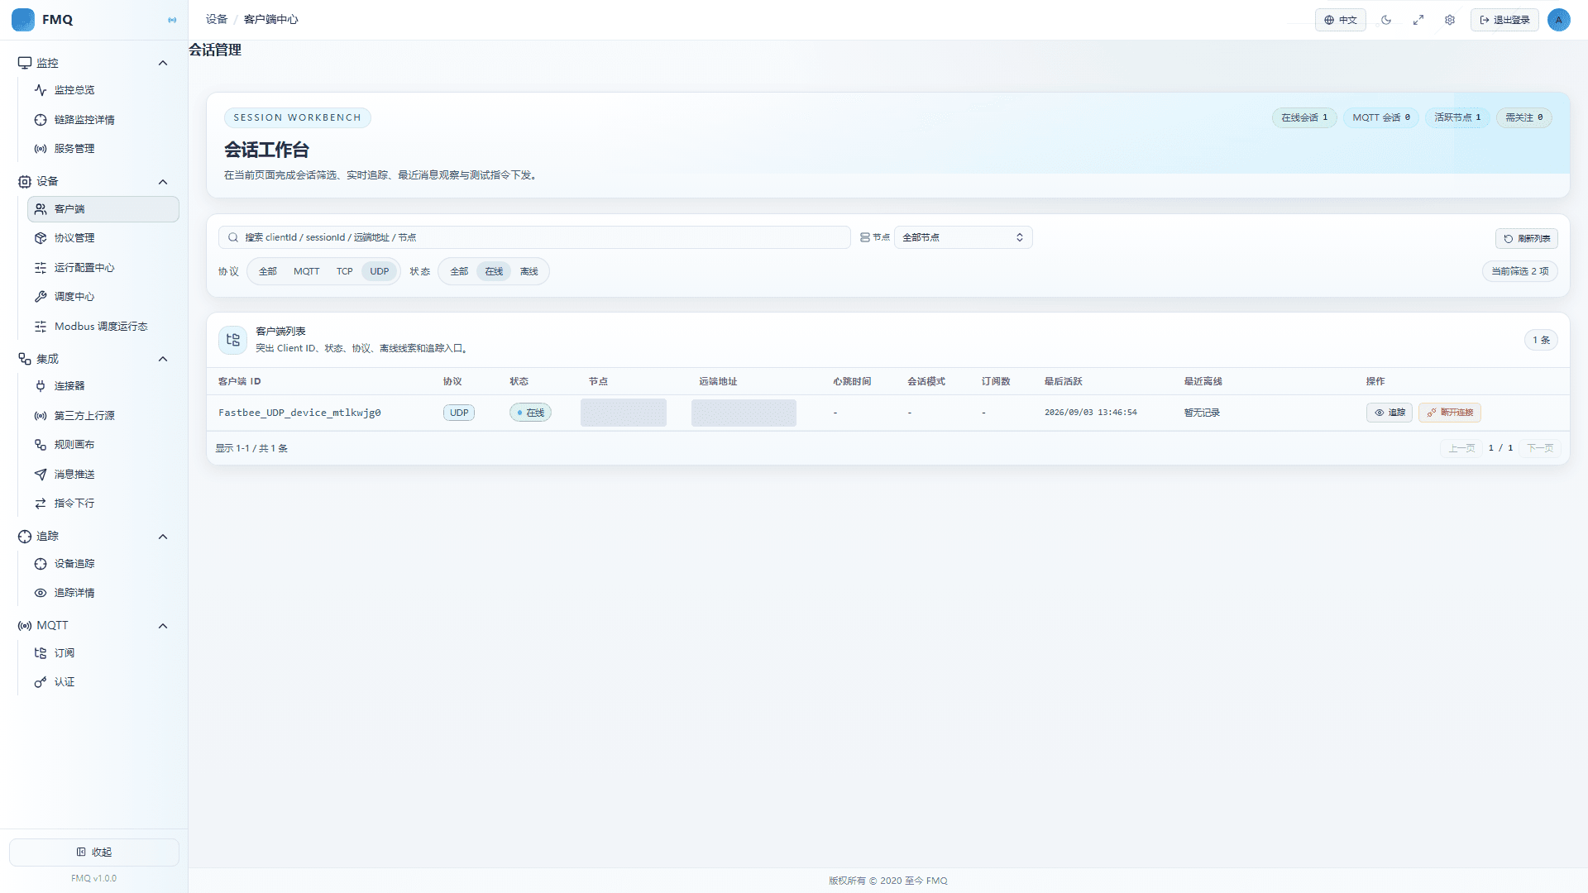This screenshot has height=893, width=1588.
Task: Select 全部 in protocol filter
Action: [x=268, y=271]
